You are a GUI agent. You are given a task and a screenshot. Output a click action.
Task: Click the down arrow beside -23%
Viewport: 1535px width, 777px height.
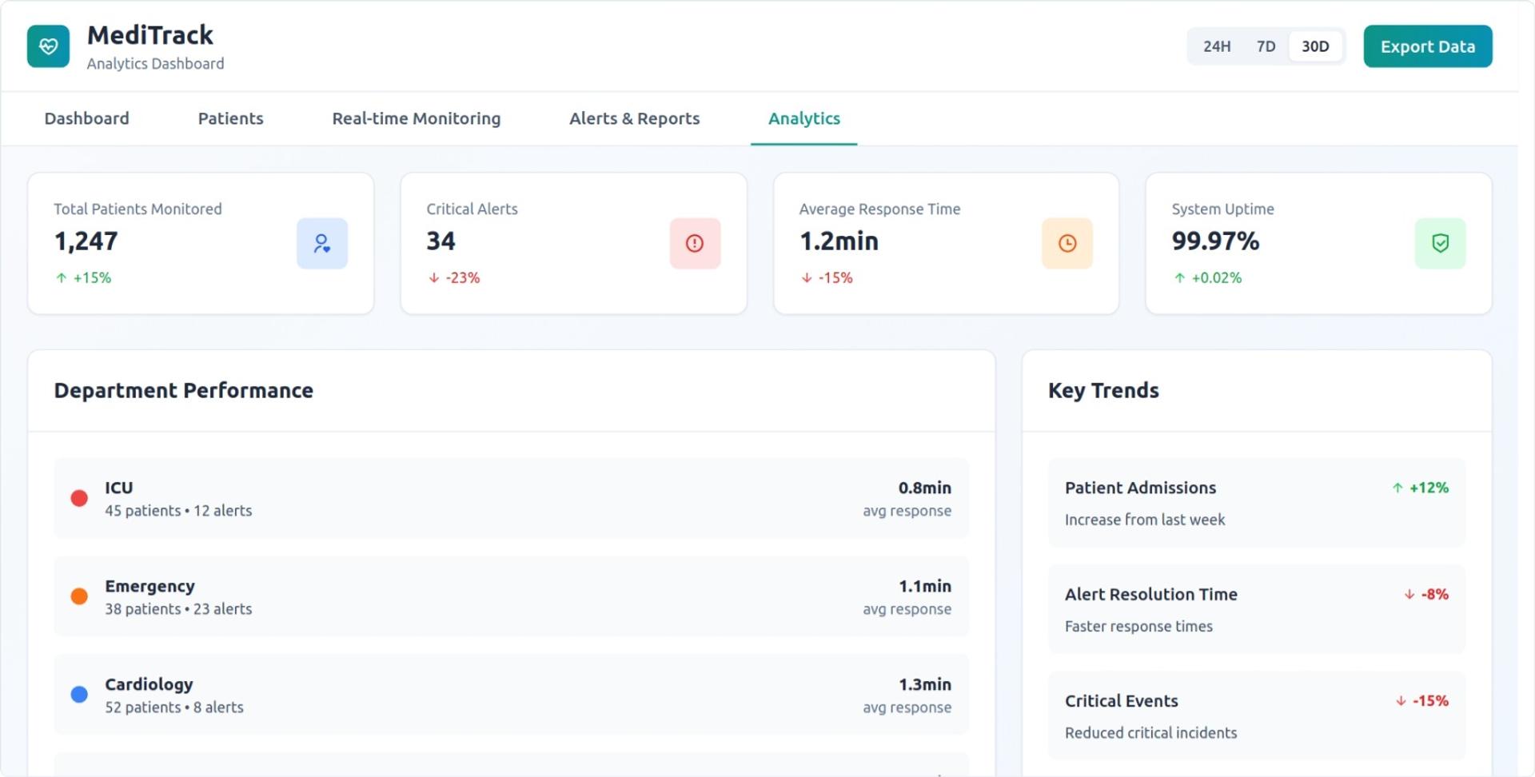pos(434,278)
